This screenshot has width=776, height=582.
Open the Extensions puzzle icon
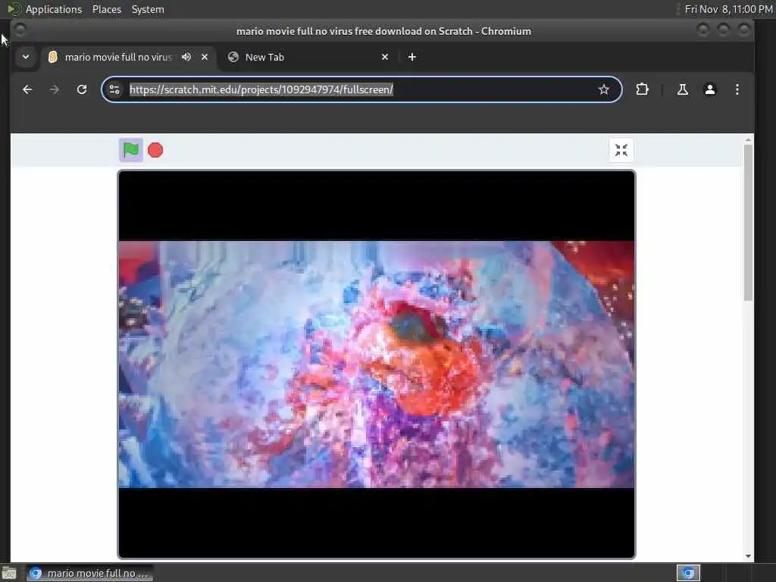click(642, 89)
